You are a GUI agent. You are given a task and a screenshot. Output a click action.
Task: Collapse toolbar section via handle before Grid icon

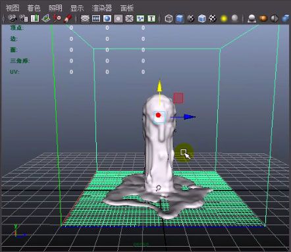(x=76, y=18)
